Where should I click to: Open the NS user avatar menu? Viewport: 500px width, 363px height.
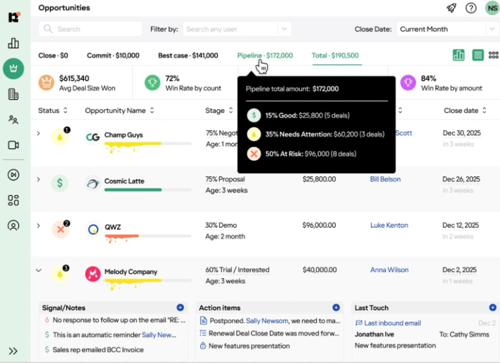click(492, 8)
